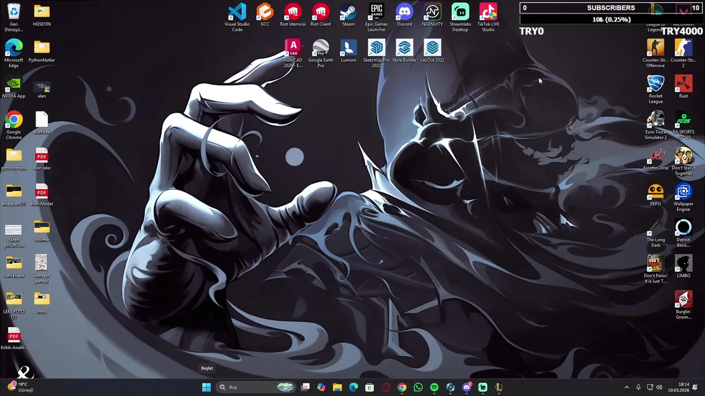Launch the Burglin' Gnomes icon

(x=683, y=305)
